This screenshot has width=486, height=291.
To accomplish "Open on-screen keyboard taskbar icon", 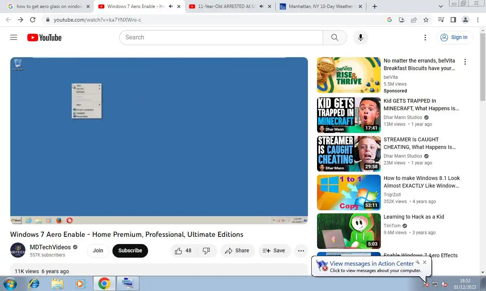I will pos(128,283).
